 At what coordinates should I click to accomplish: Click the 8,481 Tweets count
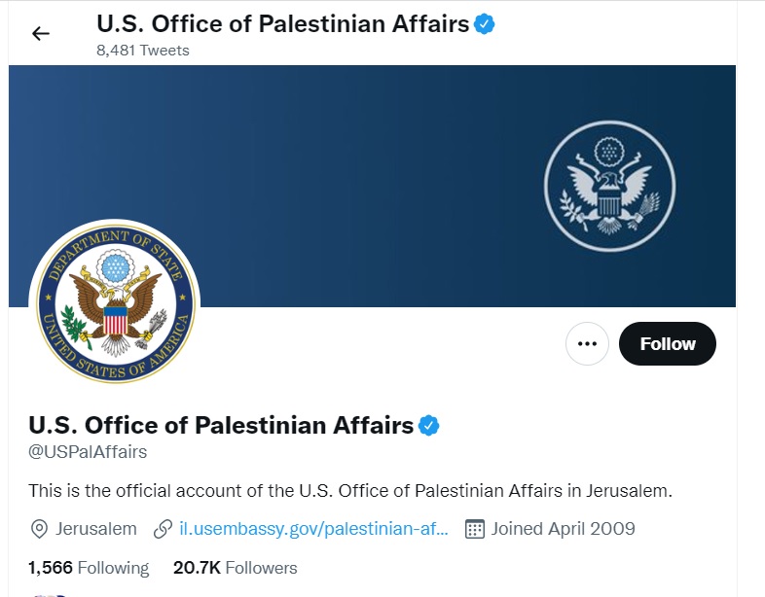tap(142, 50)
